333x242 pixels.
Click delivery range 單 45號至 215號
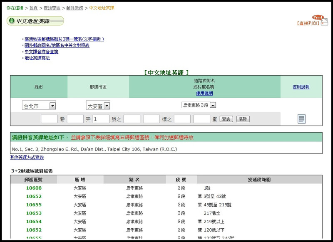(x=214, y=205)
